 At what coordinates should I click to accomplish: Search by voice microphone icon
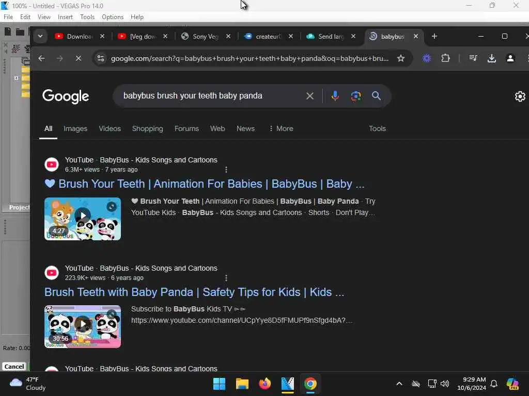[335, 96]
